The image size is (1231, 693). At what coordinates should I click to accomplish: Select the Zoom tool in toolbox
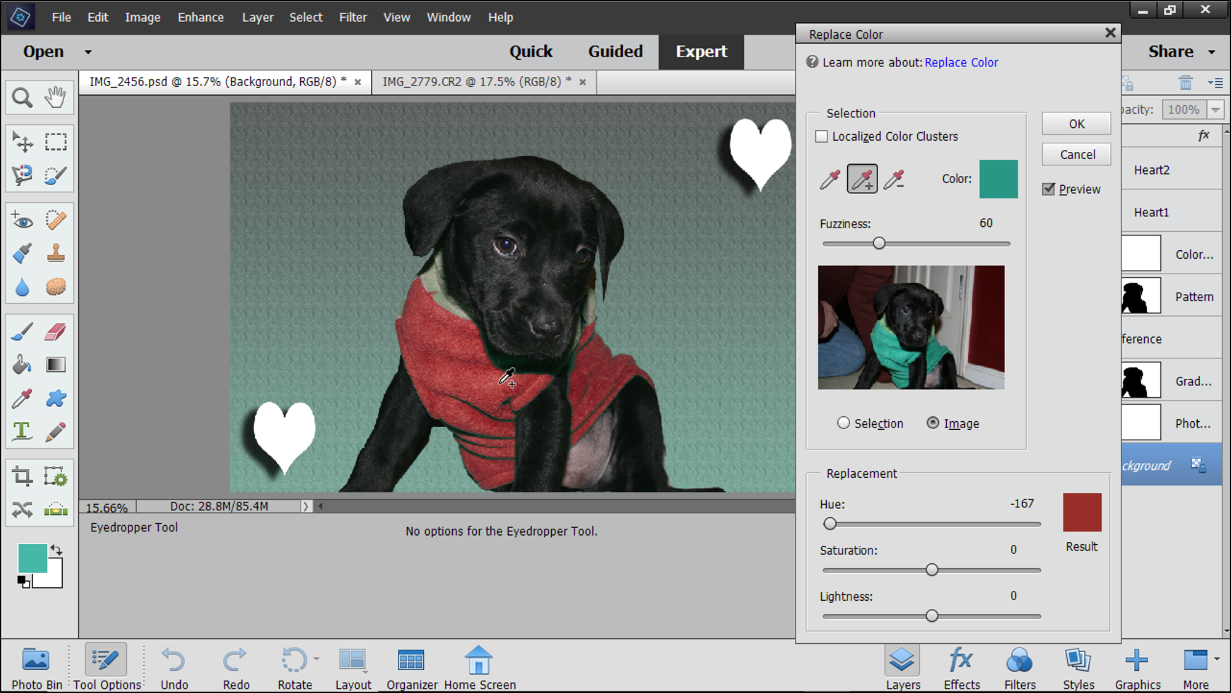pos(22,98)
